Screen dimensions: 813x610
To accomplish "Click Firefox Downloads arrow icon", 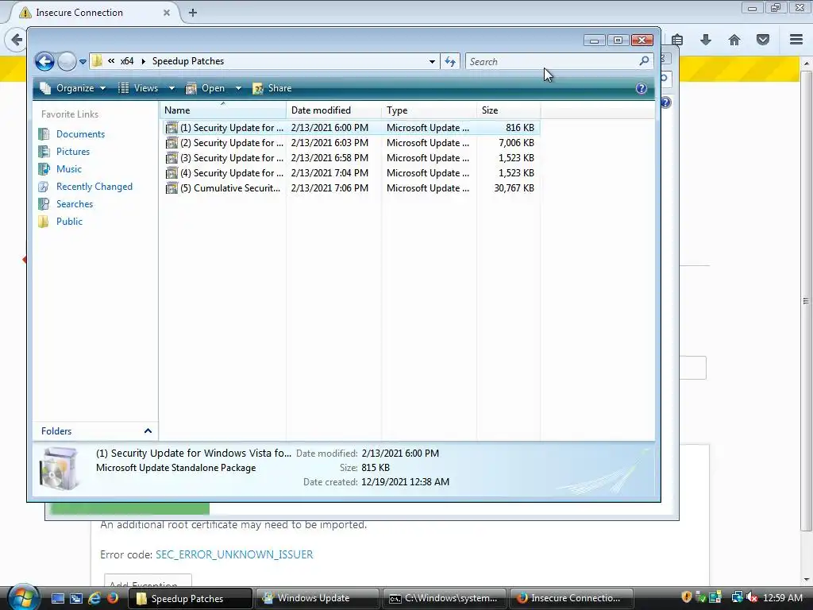I will (706, 40).
